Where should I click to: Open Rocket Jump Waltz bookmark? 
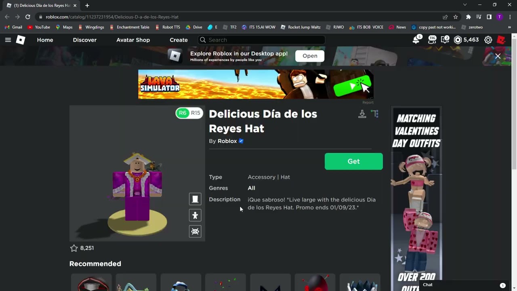coord(301,27)
